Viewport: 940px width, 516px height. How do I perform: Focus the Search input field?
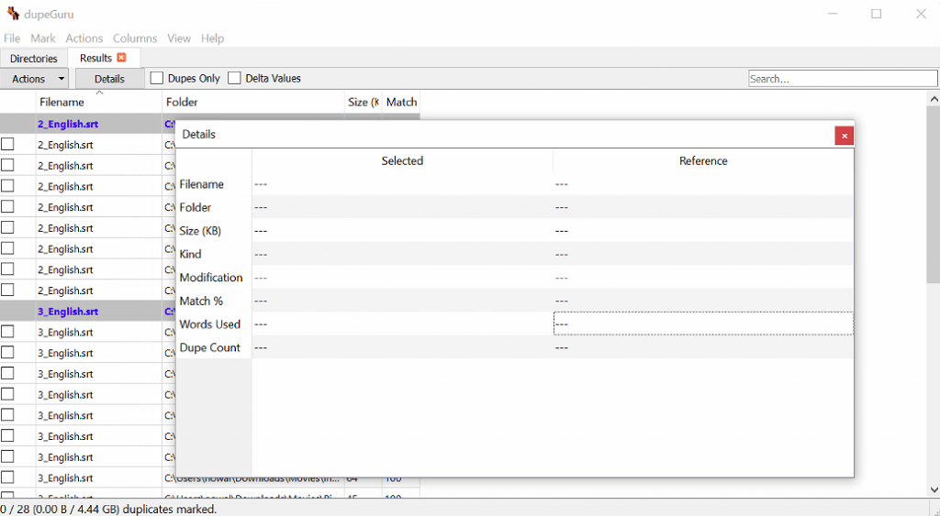click(843, 79)
